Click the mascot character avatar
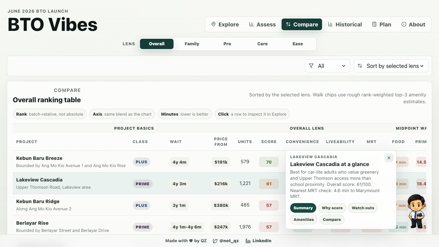 click(x=417, y=211)
